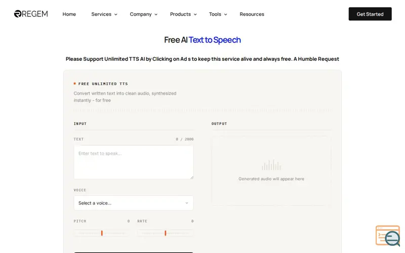Click the Rate slider handle

point(166,233)
